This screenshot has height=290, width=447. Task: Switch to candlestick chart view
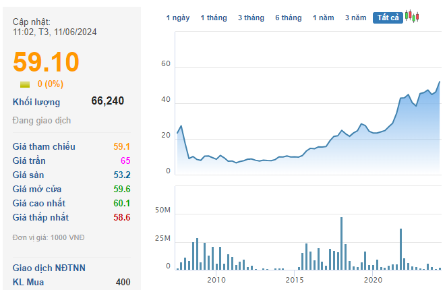point(412,18)
